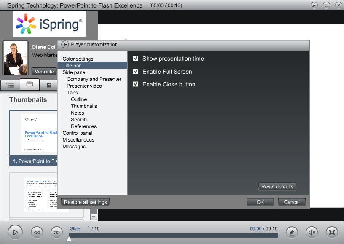The height and width of the screenshot is (244, 344).
Task: Open the marker pen tool
Action: [292, 232]
